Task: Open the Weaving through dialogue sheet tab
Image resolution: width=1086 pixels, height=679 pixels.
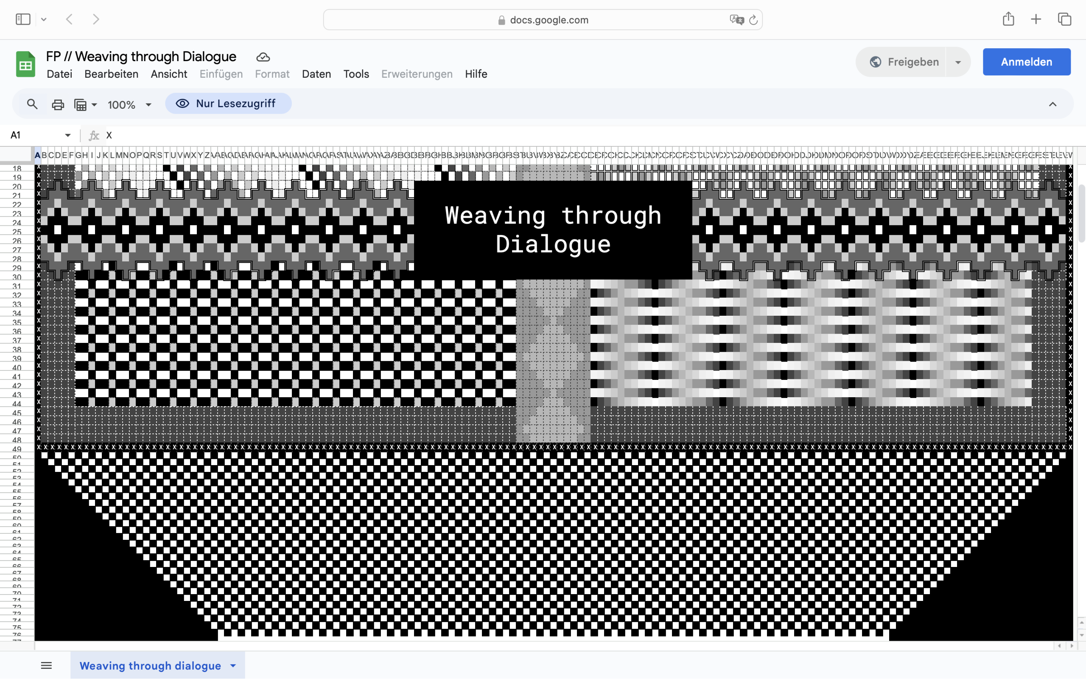Action: [x=150, y=665]
